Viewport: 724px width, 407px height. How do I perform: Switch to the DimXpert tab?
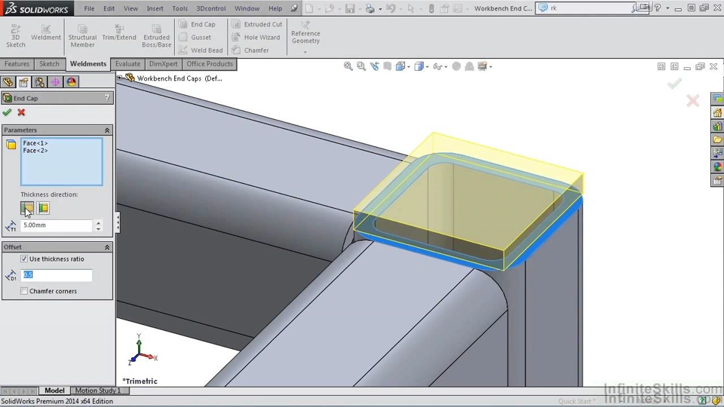pyautogui.click(x=163, y=63)
